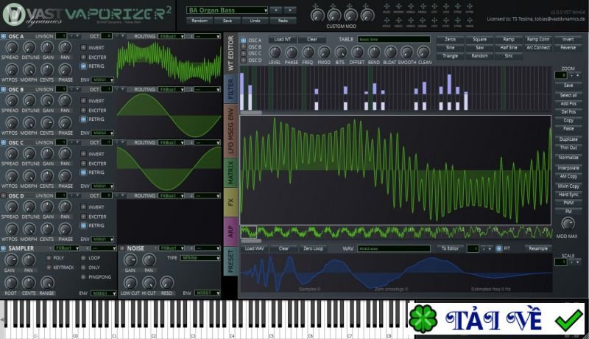This screenshot has width=589, height=339.
Task: Click the Normalize button
Action: click(x=568, y=158)
